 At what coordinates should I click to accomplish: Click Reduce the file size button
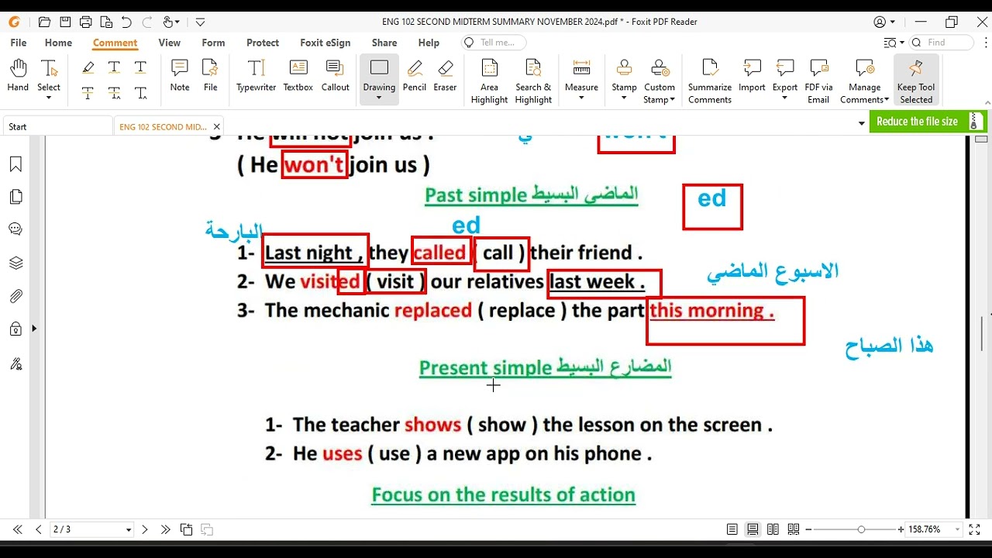[x=927, y=122]
